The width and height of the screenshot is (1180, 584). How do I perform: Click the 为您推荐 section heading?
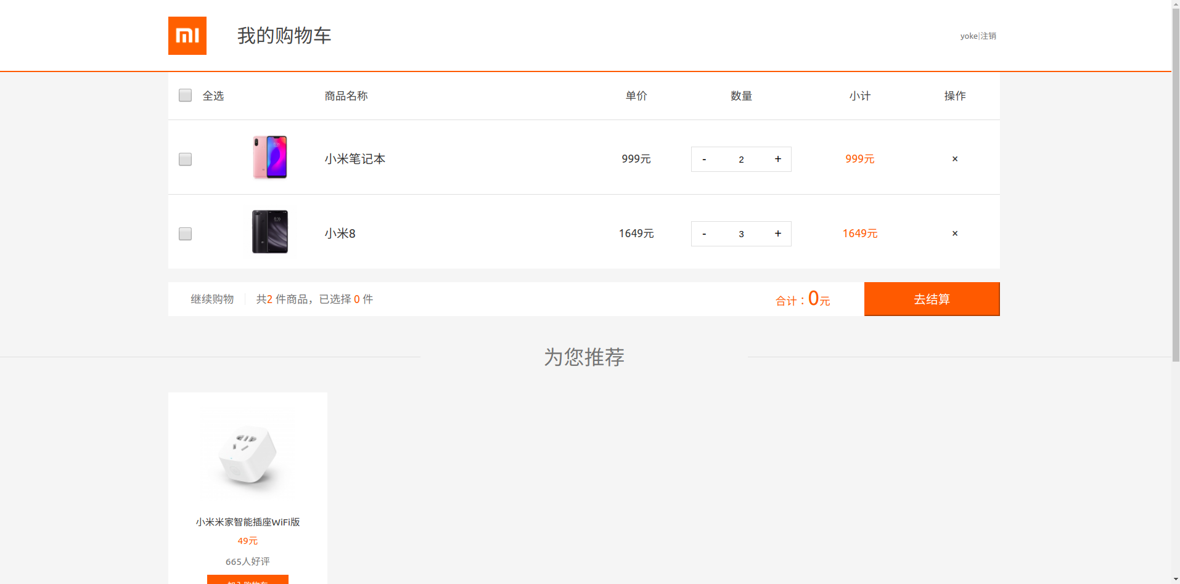(x=584, y=357)
